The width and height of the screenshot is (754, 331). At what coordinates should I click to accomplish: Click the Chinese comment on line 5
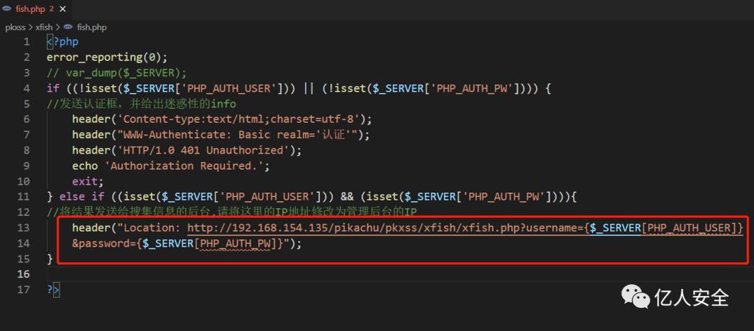(141, 104)
